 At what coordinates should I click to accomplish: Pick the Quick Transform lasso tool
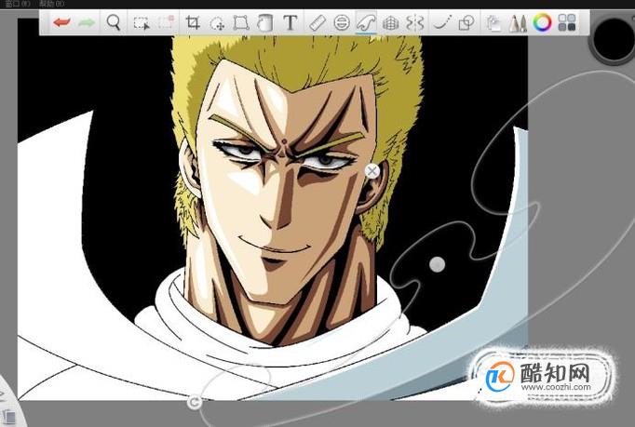point(217,23)
